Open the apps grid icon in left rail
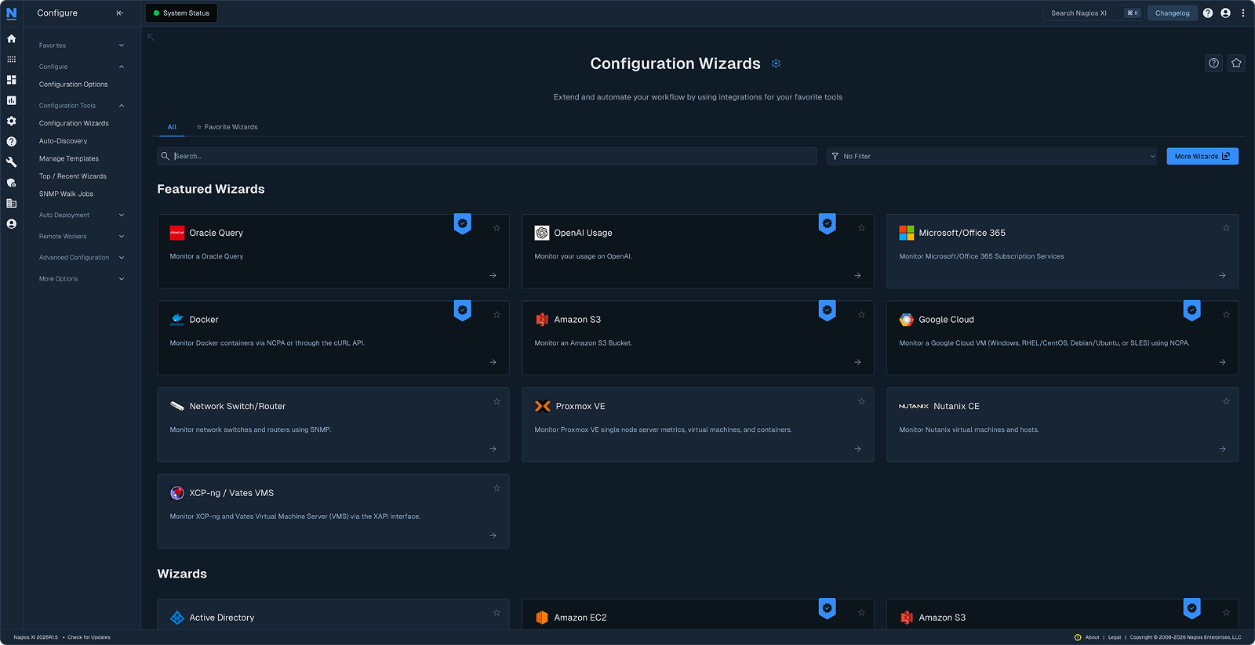Image resolution: width=1255 pixels, height=645 pixels. pos(11,60)
